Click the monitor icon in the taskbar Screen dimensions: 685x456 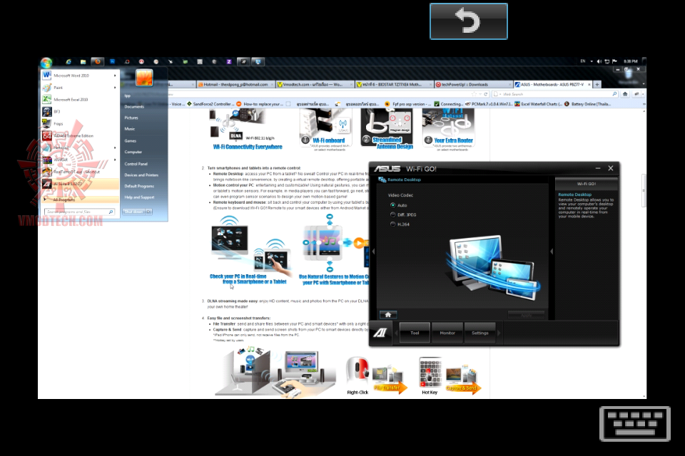pos(258,62)
